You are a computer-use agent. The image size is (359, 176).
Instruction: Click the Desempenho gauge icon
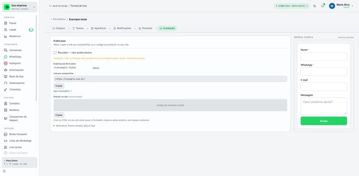point(6,83)
